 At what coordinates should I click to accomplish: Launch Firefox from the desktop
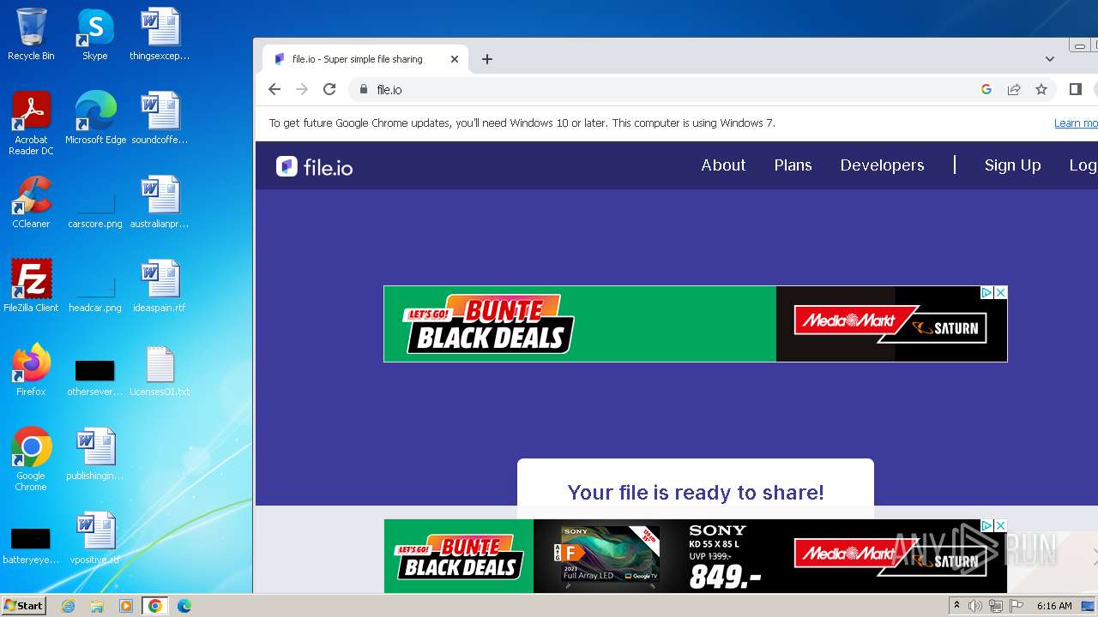point(31,370)
